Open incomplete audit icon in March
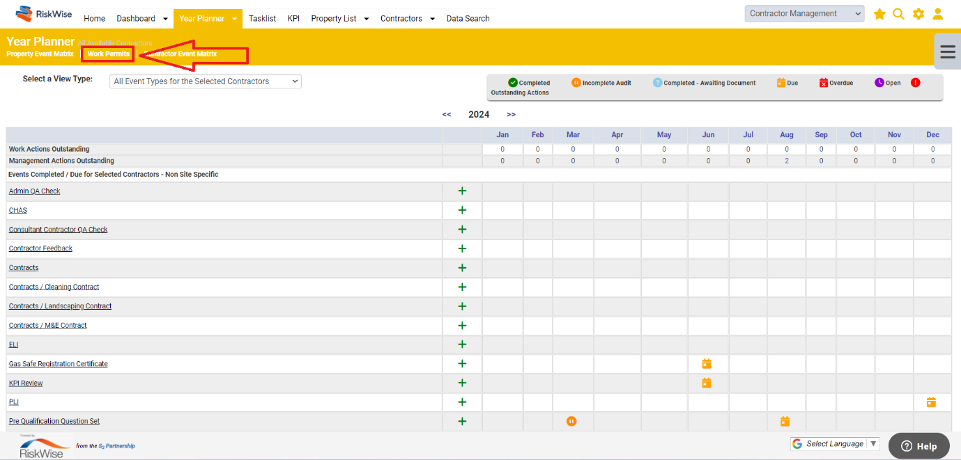 571,421
